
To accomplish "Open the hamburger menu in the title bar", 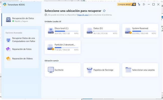I will [x=144, y=4].
